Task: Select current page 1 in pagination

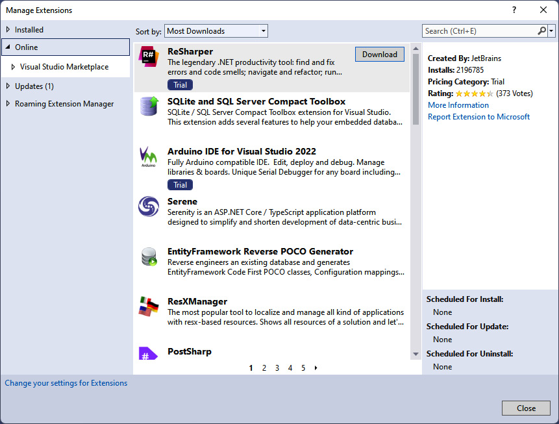Action: (251, 368)
